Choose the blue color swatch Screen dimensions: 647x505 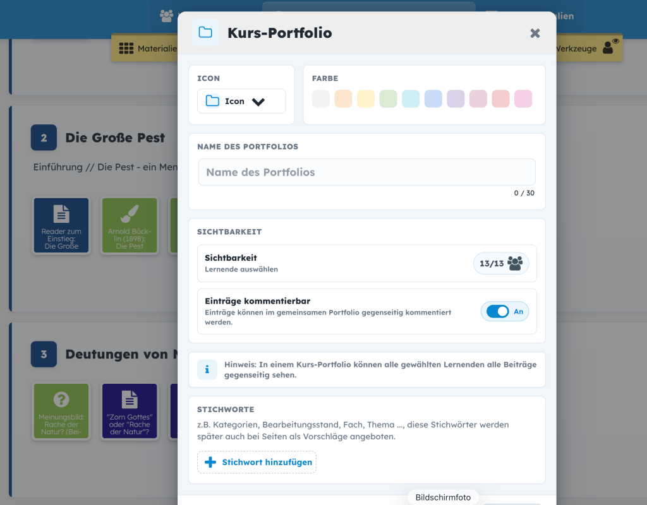433,99
